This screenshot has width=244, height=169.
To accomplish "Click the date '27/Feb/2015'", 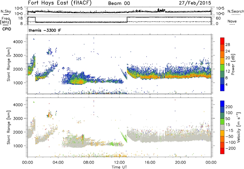I will tap(195, 3).
